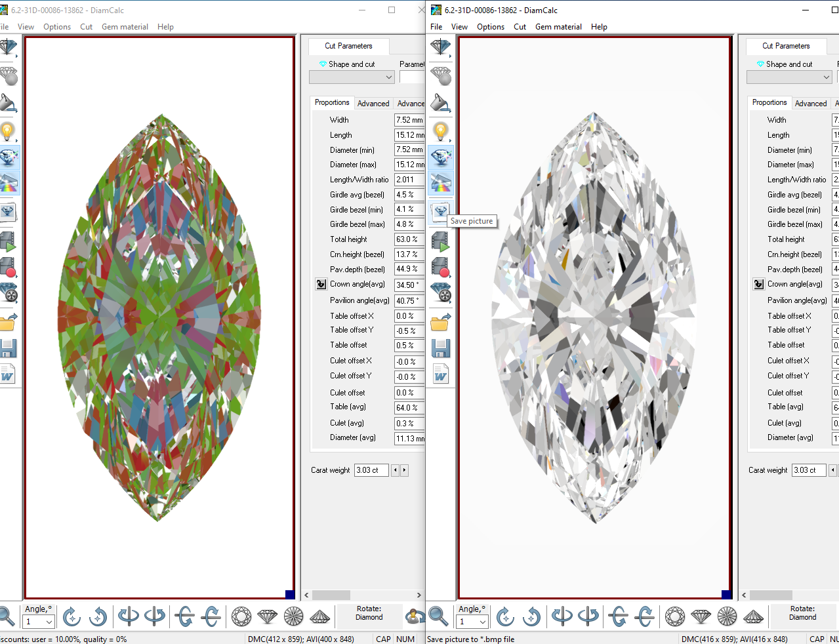Click diamond film-reel icon in right window
Image resolution: width=839 pixels, height=644 pixels.
pos(440,292)
